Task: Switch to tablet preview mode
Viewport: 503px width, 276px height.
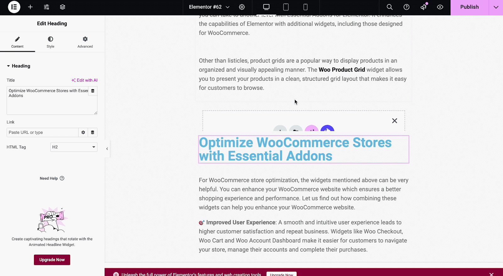Action: [x=286, y=7]
